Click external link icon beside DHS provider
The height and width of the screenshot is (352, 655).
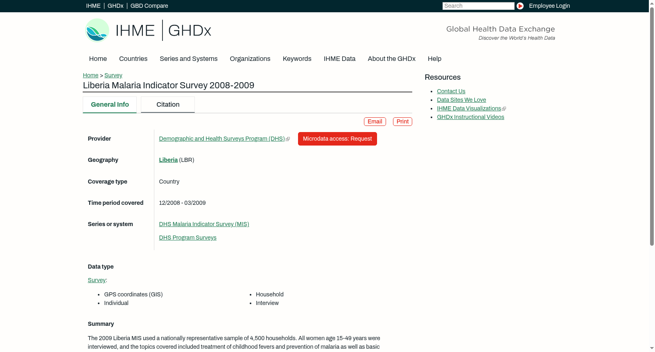[288, 139]
